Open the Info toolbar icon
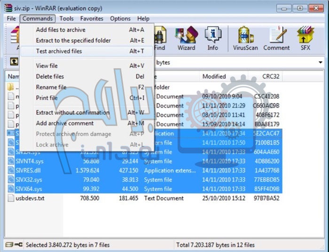 [212, 38]
